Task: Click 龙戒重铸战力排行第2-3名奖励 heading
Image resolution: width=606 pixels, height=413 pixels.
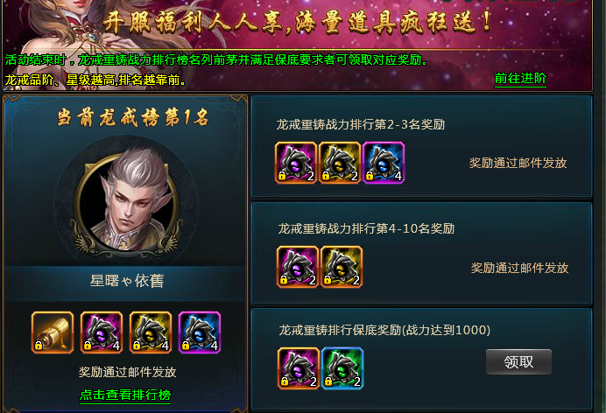Action: click(361, 124)
